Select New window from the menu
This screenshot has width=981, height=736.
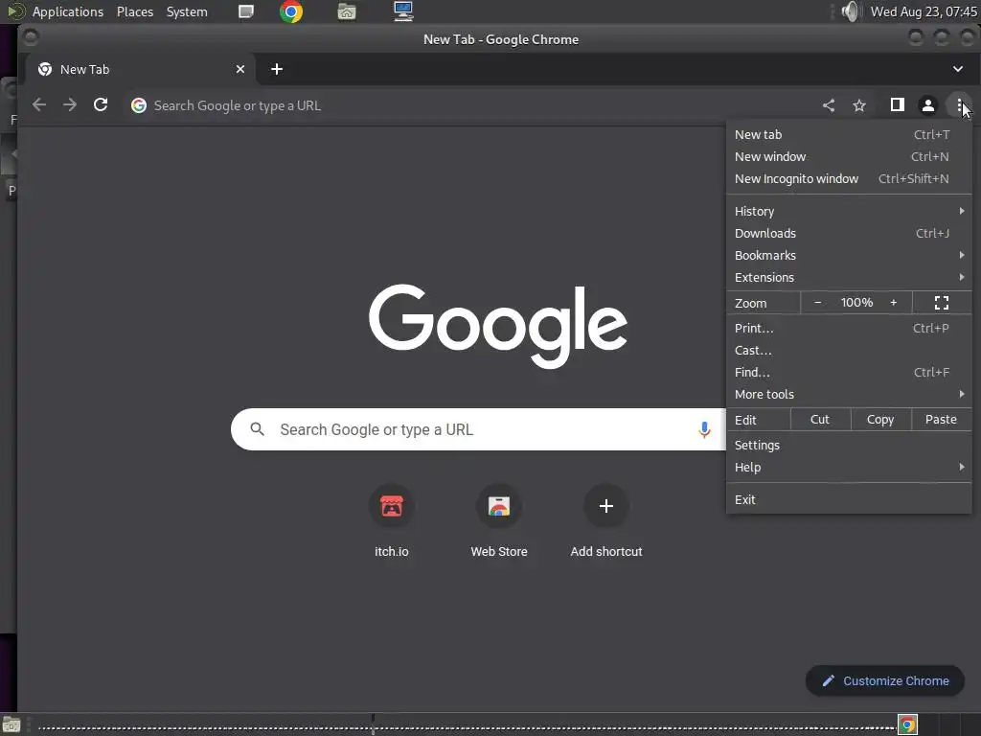[849, 156]
